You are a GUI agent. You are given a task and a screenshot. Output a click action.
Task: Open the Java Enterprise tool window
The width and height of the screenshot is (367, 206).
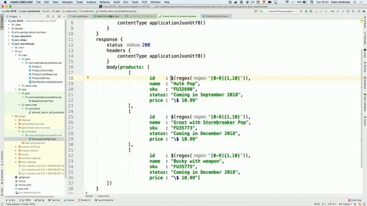tap(104, 200)
